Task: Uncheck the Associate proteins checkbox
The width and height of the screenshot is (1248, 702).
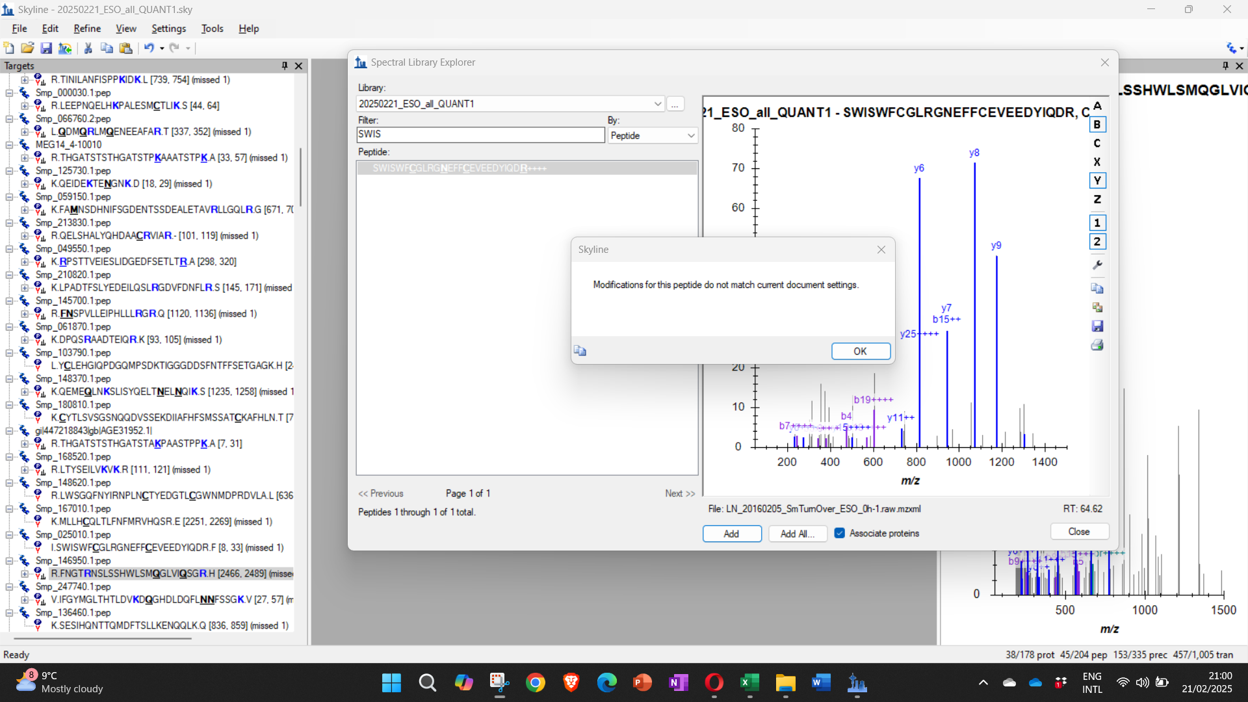Action: pyautogui.click(x=840, y=533)
